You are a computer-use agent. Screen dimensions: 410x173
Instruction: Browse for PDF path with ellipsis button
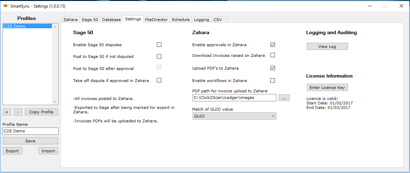point(284,98)
